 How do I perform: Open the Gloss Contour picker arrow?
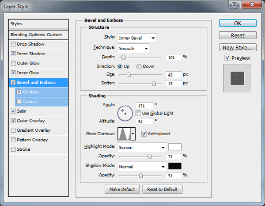click(133, 134)
